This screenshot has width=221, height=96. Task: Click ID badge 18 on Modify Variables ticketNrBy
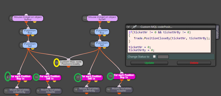76,90
